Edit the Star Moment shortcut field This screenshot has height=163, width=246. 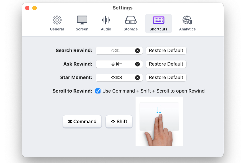[x=119, y=78]
